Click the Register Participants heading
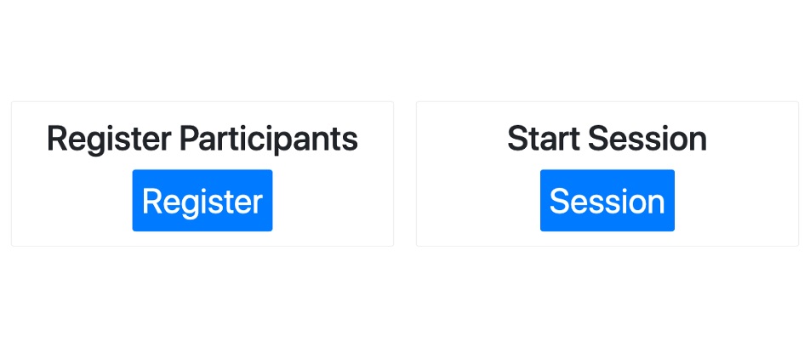The image size is (810, 359). coord(202,139)
